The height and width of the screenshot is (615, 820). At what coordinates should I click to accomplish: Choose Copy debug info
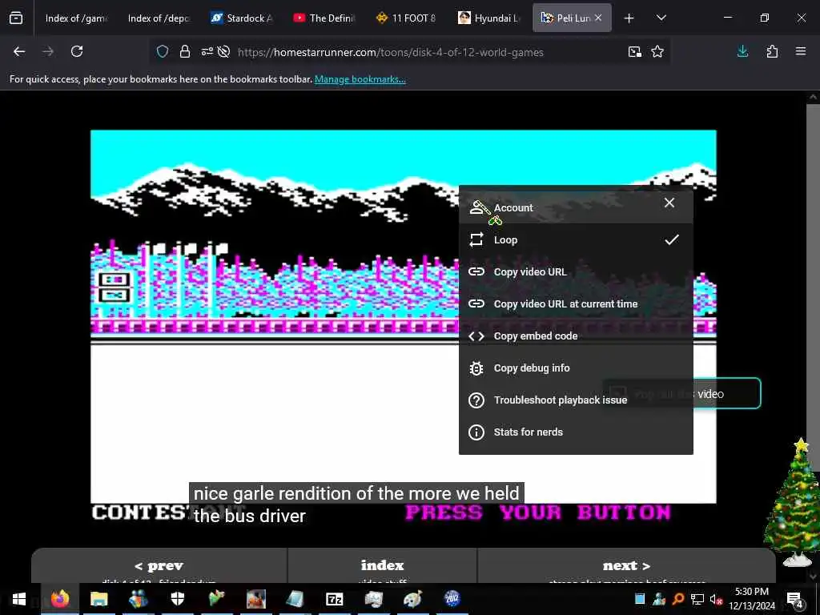click(576, 368)
